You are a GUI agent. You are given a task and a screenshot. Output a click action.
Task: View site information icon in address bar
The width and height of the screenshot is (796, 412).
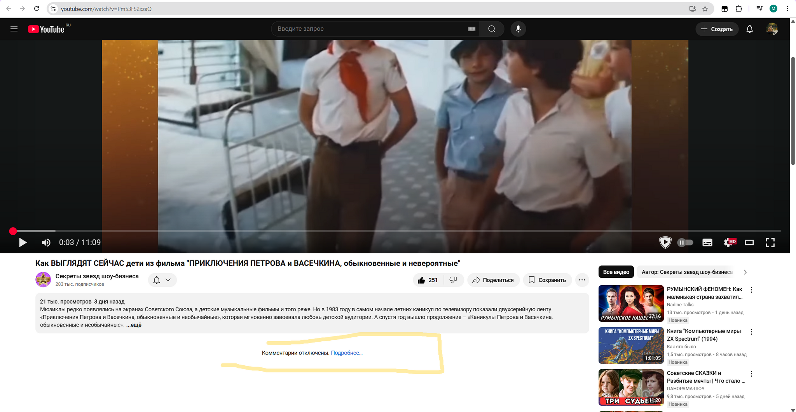(x=53, y=9)
